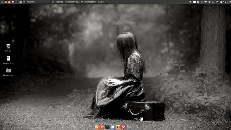Show notifications via the bell tray icon
The width and height of the screenshot is (231, 130).
[x=198, y=2]
